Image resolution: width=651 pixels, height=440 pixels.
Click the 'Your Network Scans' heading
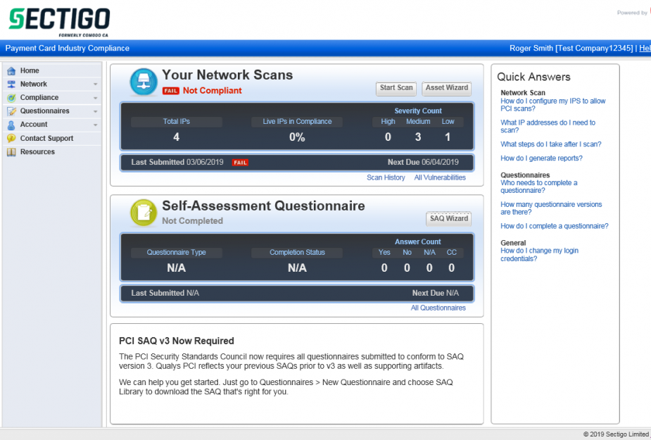[227, 75]
